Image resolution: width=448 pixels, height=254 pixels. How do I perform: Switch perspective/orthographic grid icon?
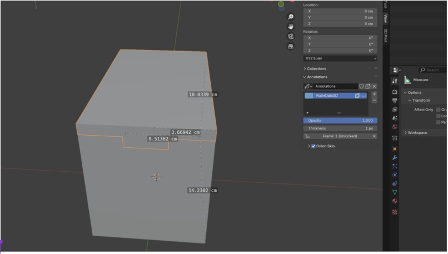(291, 46)
